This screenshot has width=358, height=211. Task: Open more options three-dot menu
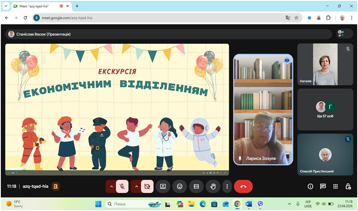227,186
